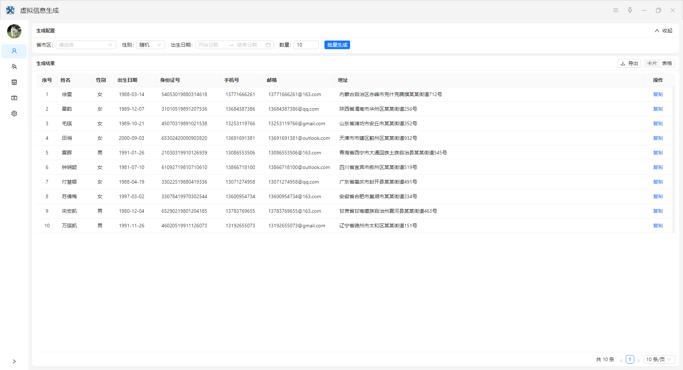Switch to 卡片 card view
This screenshot has height=370, width=683.
652,63
